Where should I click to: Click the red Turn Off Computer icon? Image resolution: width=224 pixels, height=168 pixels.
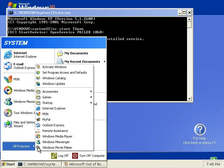point(75,156)
